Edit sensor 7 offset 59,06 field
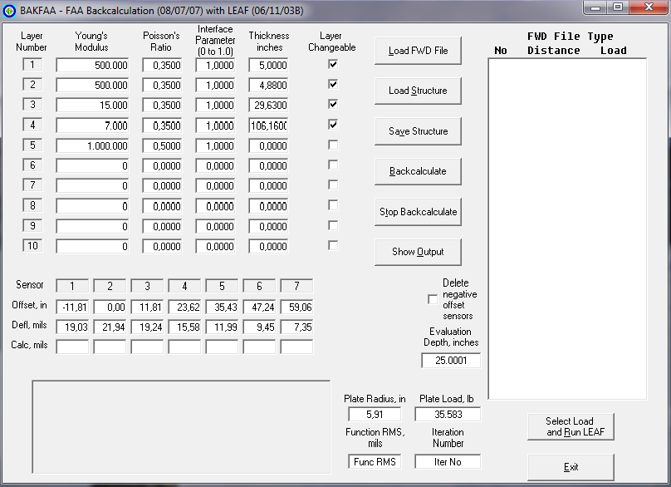Image resolution: width=671 pixels, height=487 pixels. click(296, 307)
